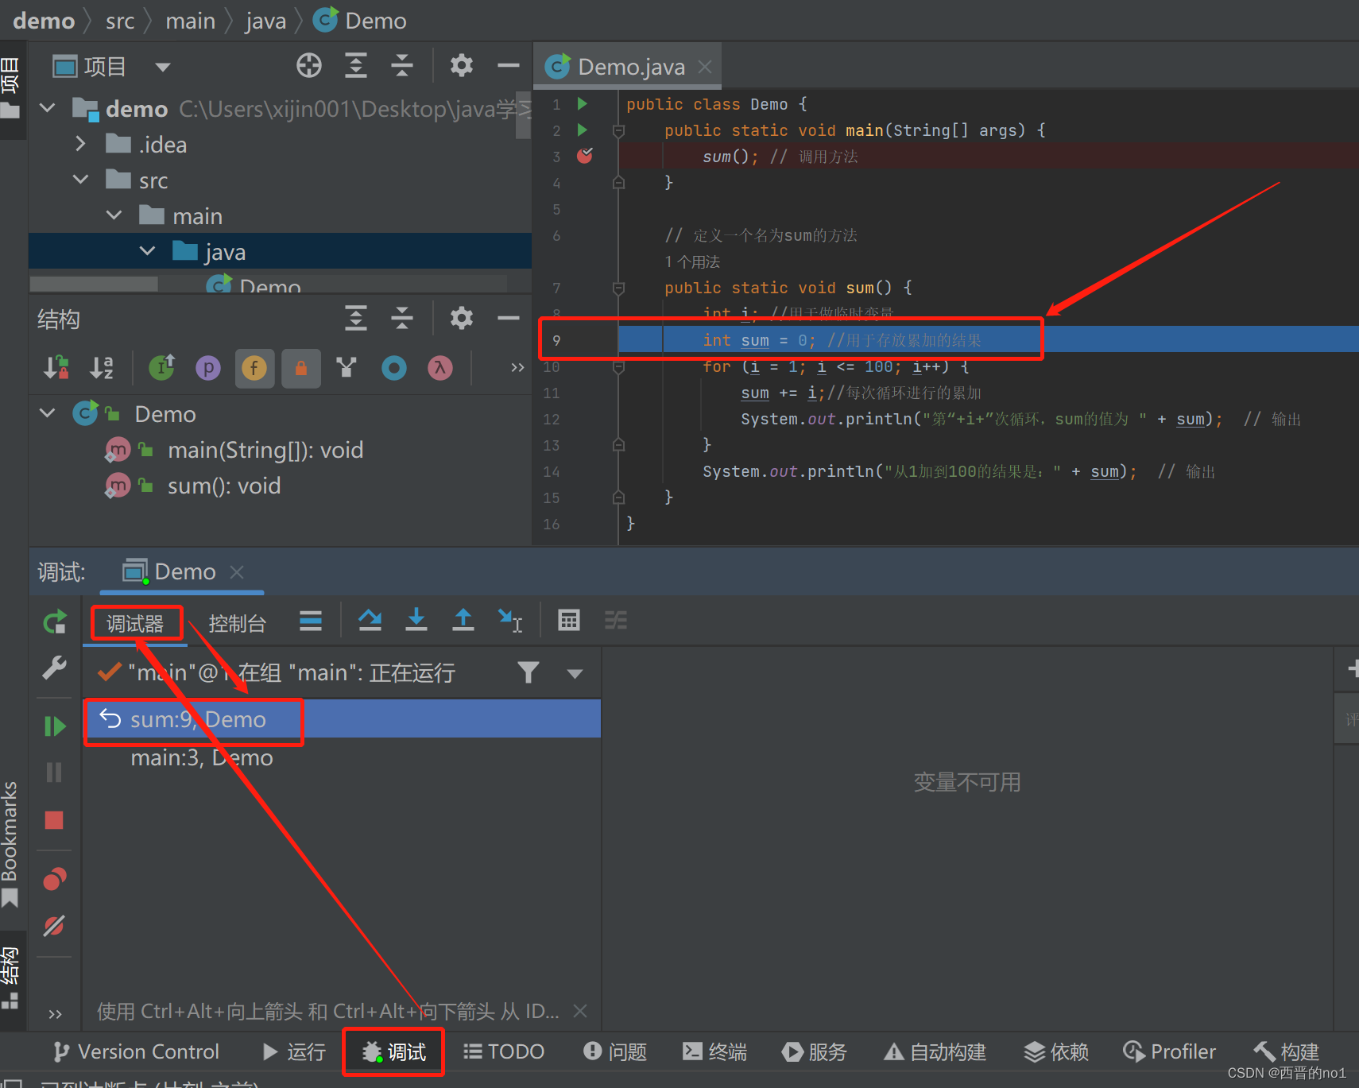
Task: Click the Step Out debug icon
Action: pos(463,620)
